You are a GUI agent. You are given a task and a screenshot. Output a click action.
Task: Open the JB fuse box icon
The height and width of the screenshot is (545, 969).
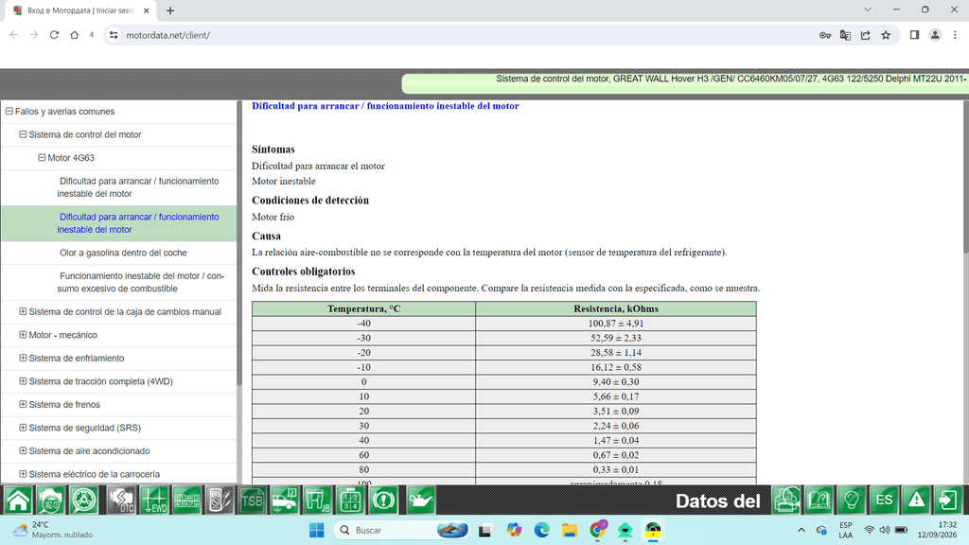318,500
